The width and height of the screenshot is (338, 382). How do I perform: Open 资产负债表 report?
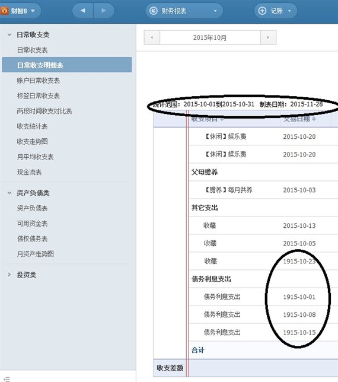click(32, 208)
